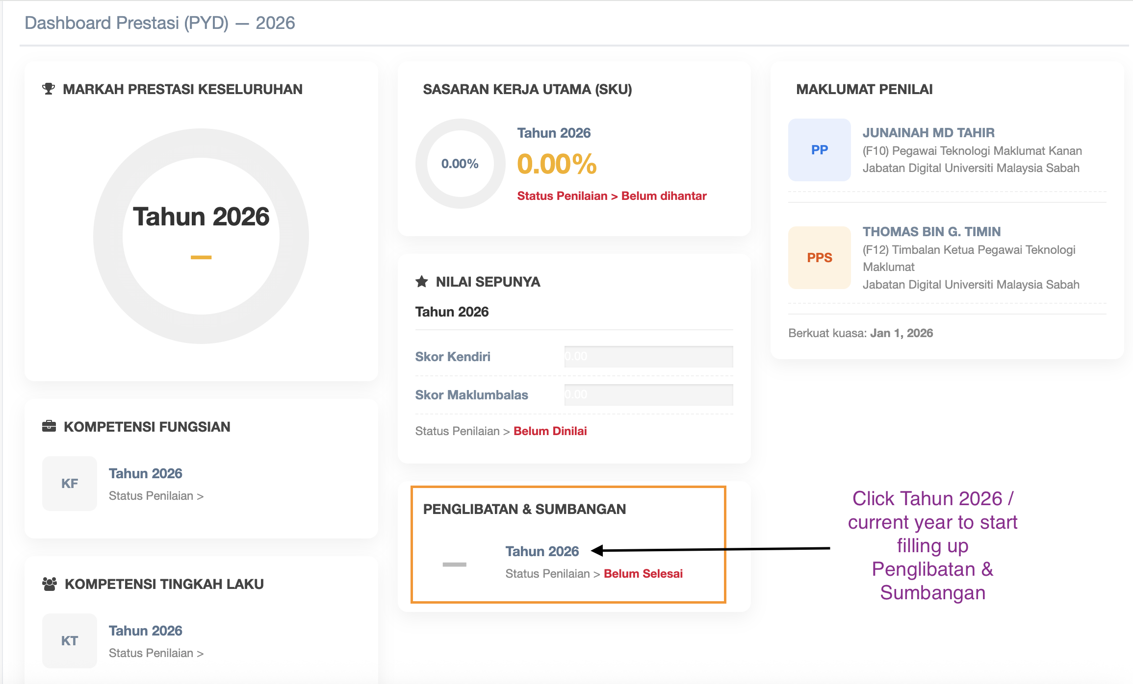Open Tahun 2026 link under Kompetensi Tingkah Laku
Image resolution: width=1133 pixels, height=684 pixels.
coord(145,631)
